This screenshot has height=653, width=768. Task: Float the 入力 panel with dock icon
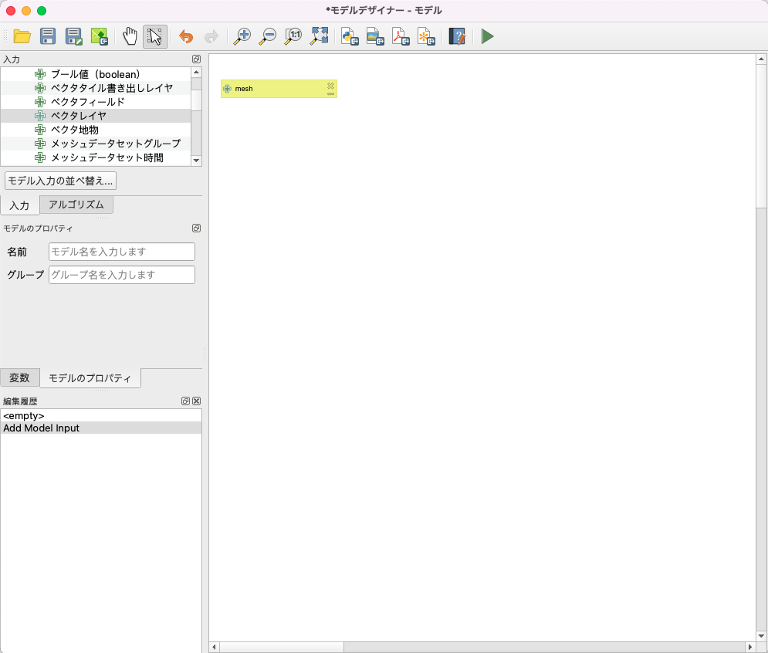[x=196, y=59]
